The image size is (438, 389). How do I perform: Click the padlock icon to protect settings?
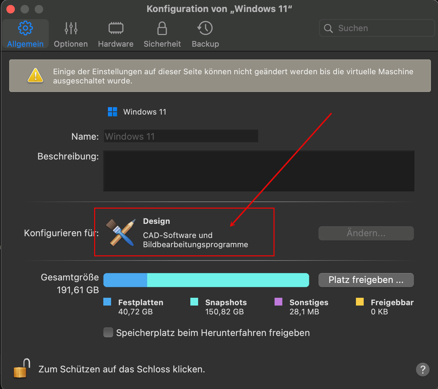[22, 368]
